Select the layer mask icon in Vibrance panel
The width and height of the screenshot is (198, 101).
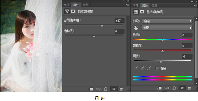tap(73, 11)
